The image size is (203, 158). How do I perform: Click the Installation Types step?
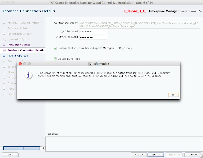click(18, 39)
